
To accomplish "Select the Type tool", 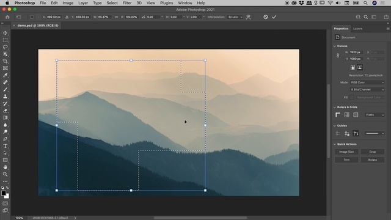I will 5,146.
